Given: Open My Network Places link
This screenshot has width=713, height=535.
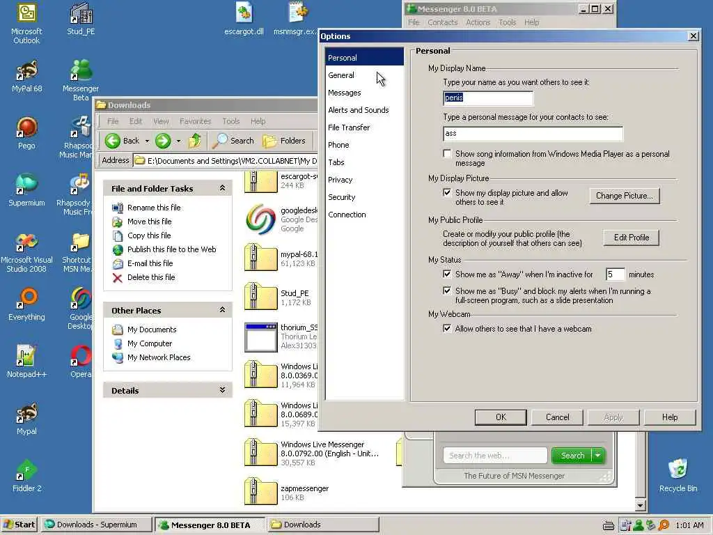Looking at the screenshot, I should (159, 357).
